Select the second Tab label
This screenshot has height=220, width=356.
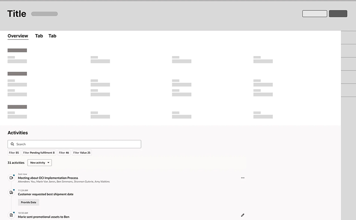(x=52, y=36)
